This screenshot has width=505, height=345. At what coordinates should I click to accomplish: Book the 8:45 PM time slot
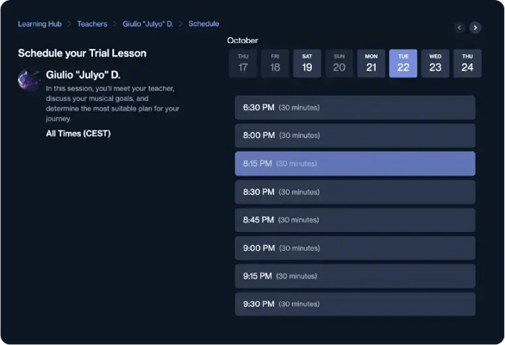355,220
